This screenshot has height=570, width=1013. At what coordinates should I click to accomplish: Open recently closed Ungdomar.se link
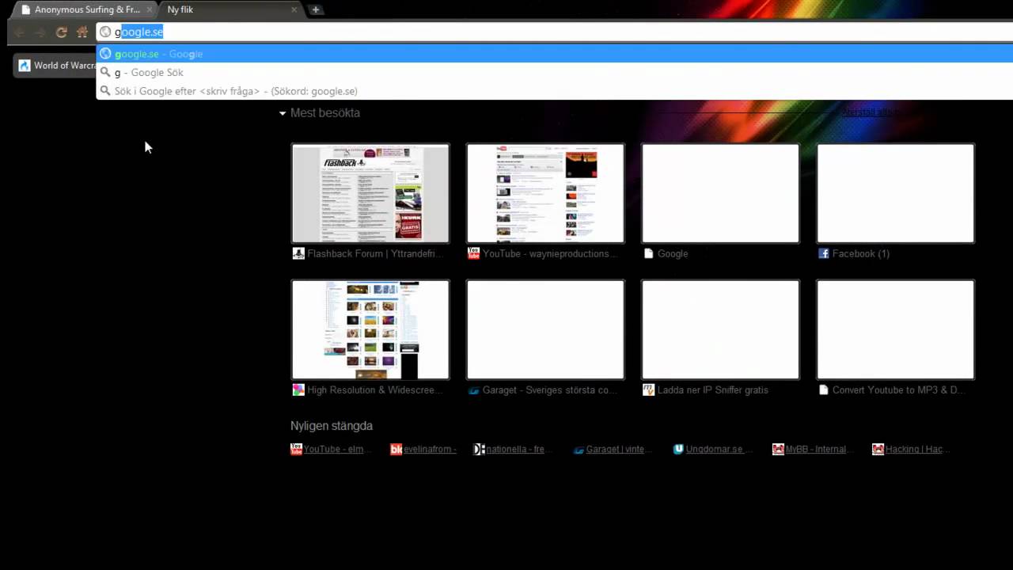[713, 449]
